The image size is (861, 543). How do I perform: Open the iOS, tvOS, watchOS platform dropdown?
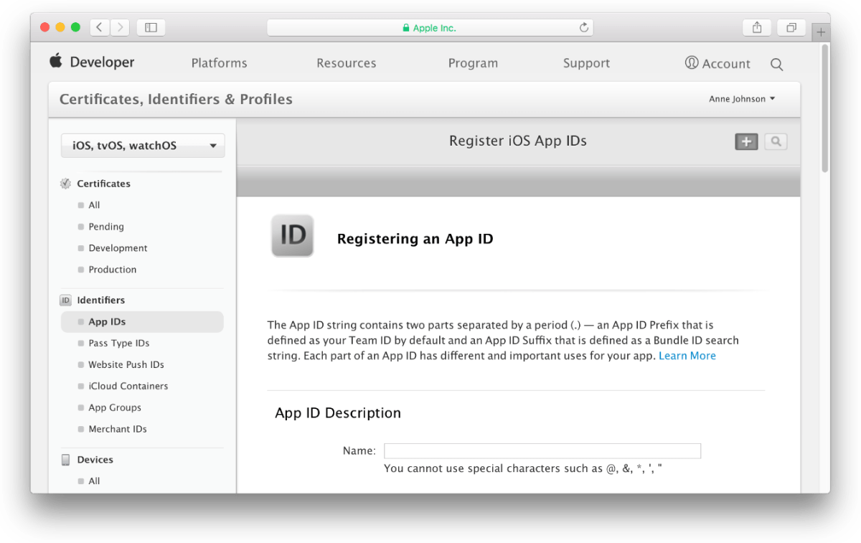(x=143, y=146)
